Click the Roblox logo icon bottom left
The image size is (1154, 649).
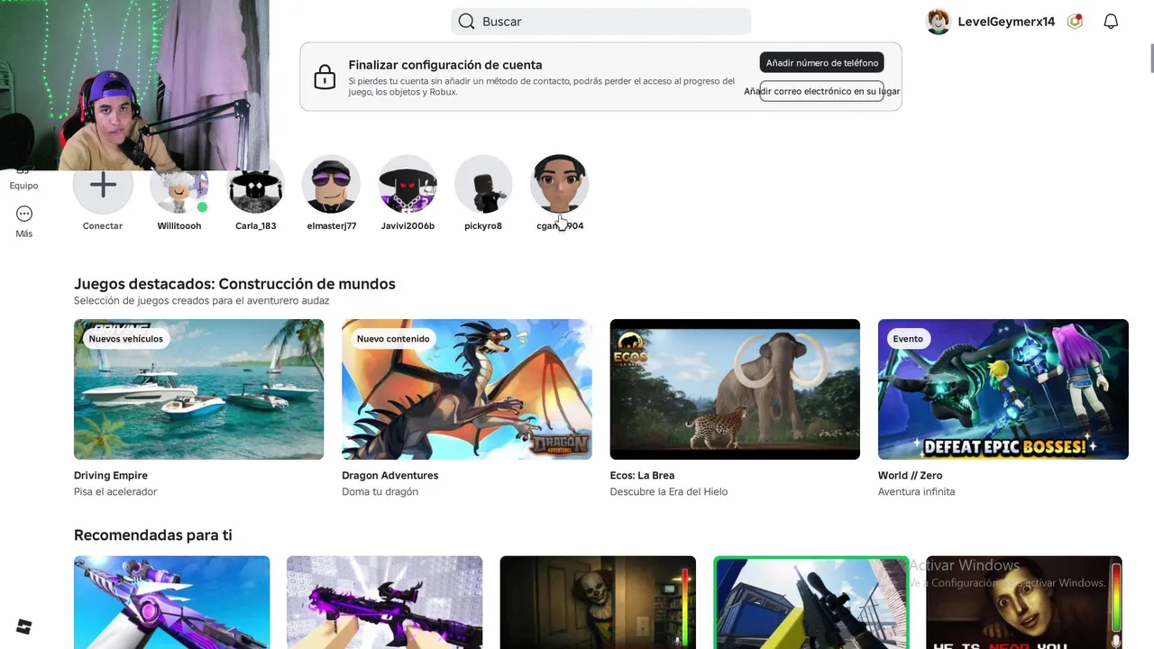(24, 627)
